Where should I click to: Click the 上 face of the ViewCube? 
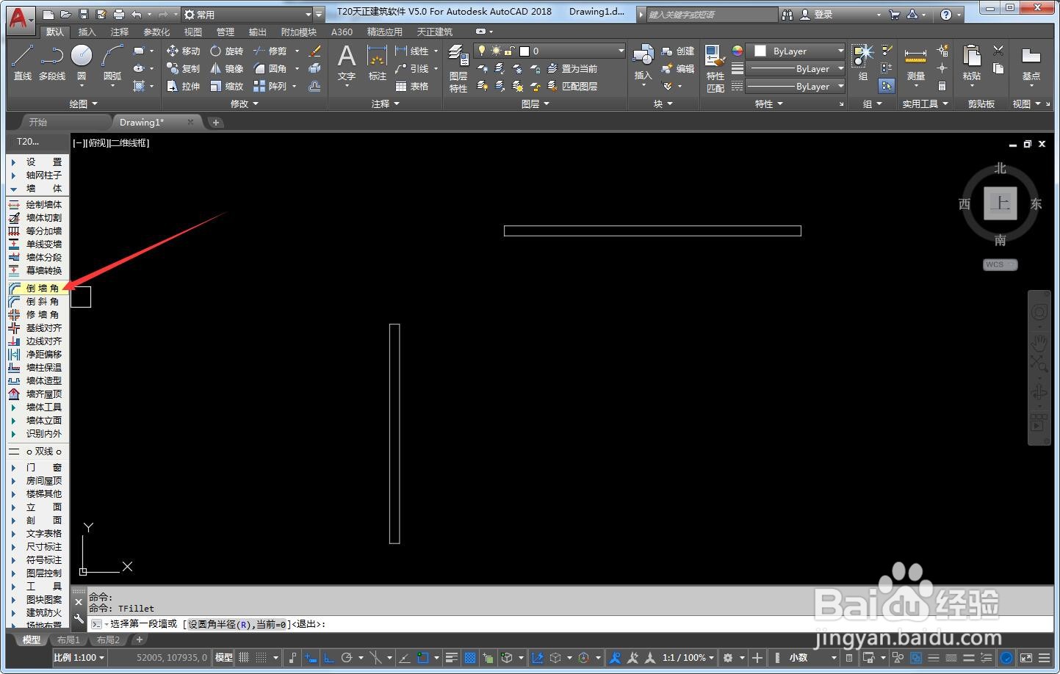pos(1000,203)
